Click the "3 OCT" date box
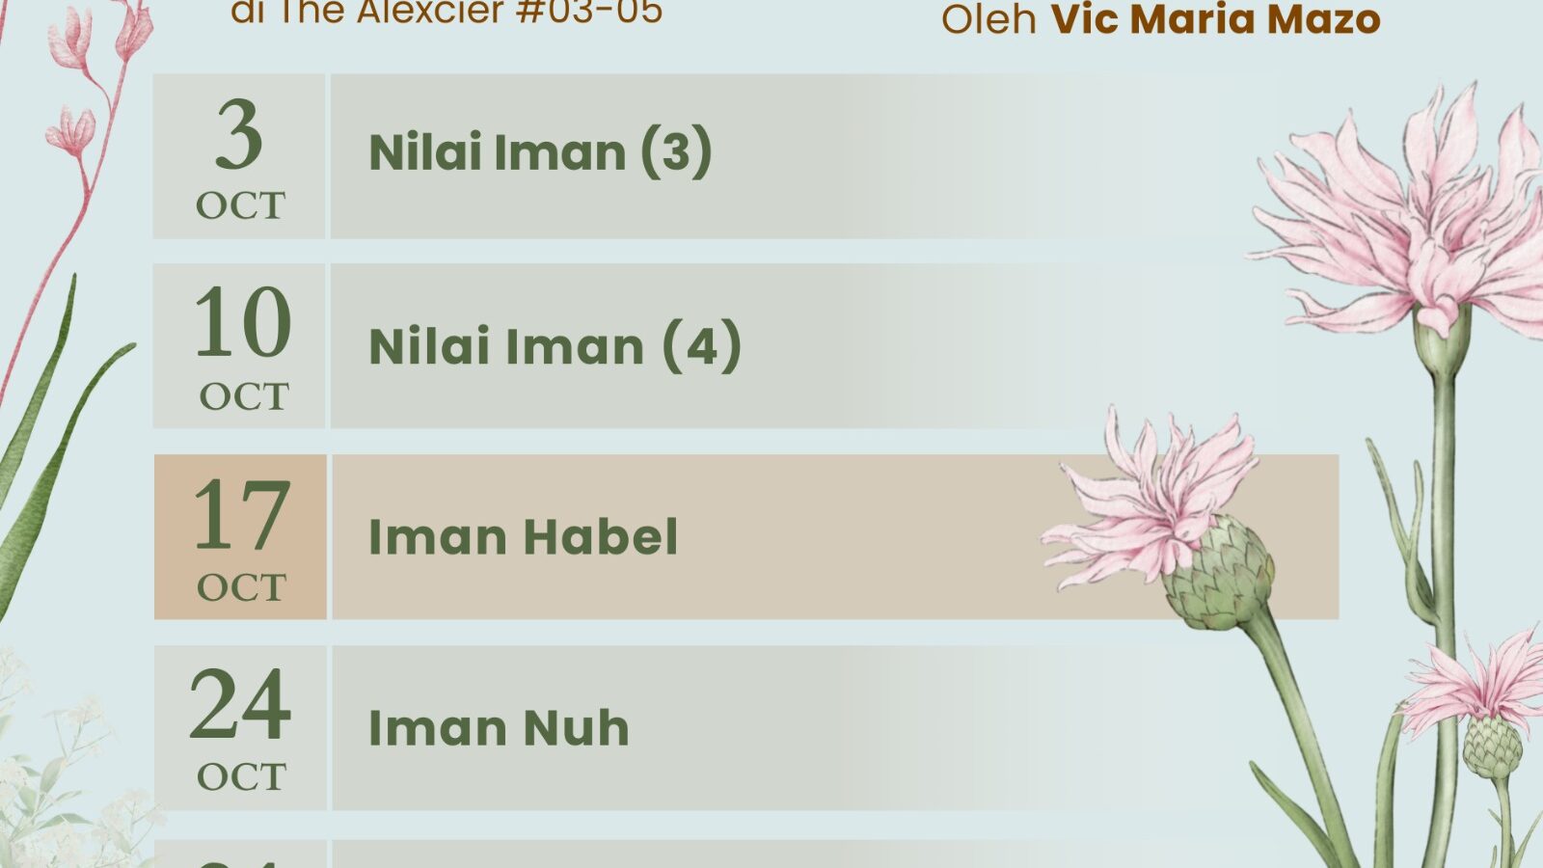 pos(239,156)
